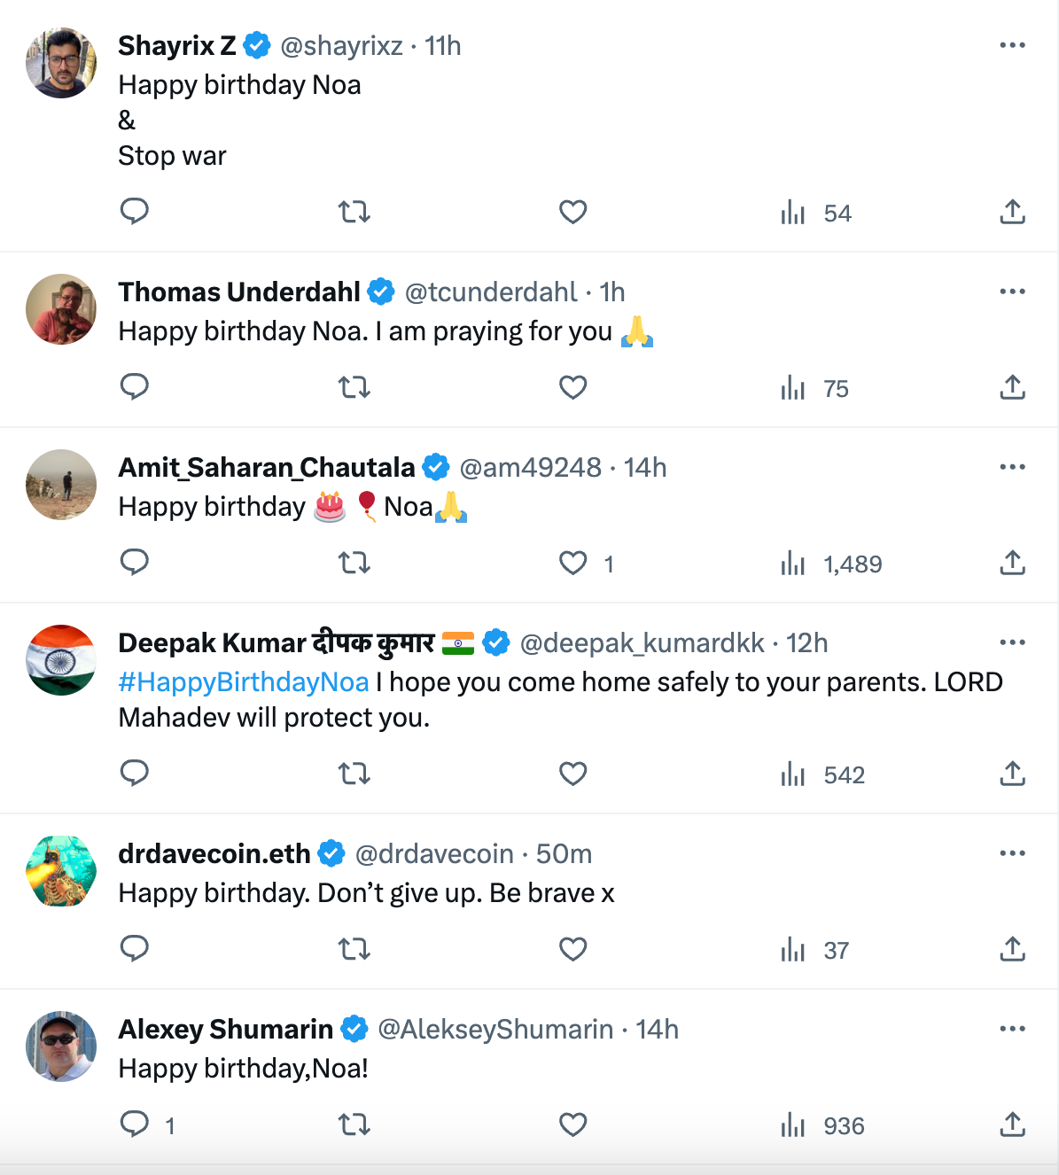Reply to Shayrix Z's tweet
This screenshot has height=1175, width=1059.
[134, 212]
